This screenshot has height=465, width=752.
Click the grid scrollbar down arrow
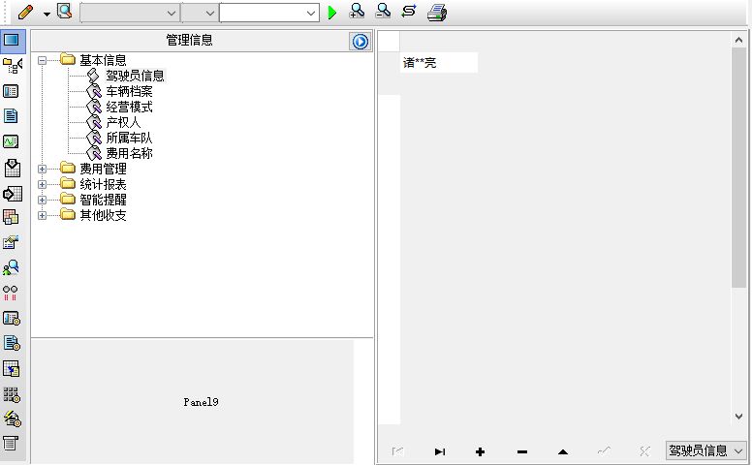click(x=738, y=417)
